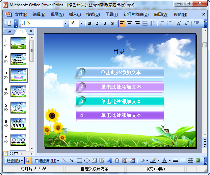Toggle bulleted list formatting
The height and width of the screenshot is (175, 210).
click(x=170, y=23)
